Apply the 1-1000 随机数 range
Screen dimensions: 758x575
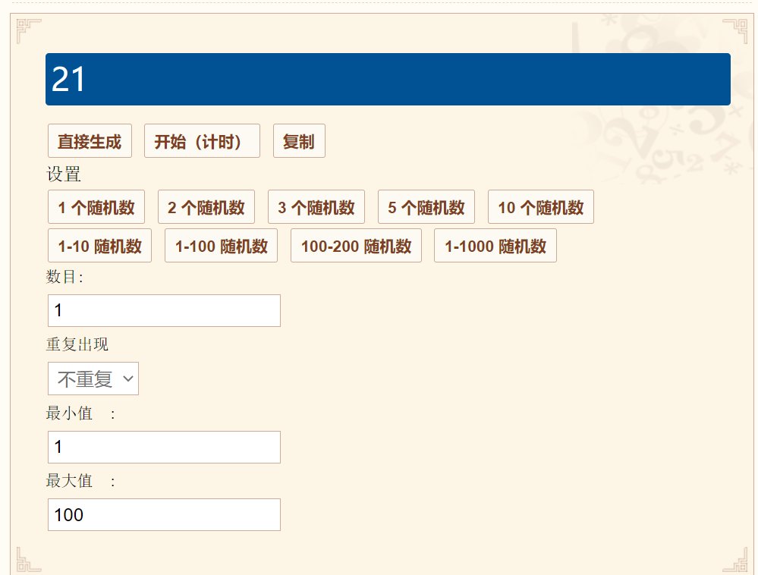495,246
